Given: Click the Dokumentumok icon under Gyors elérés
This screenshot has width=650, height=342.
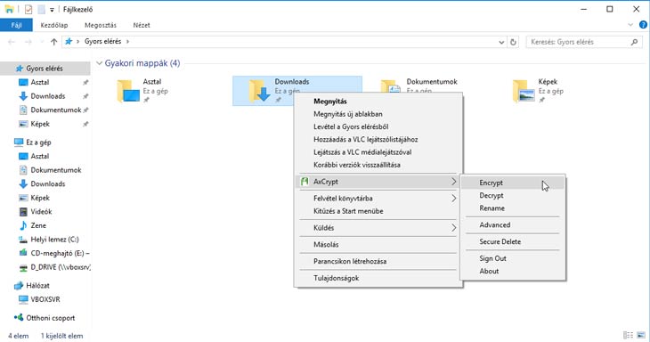Looking at the screenshot, I should [23, 110].
